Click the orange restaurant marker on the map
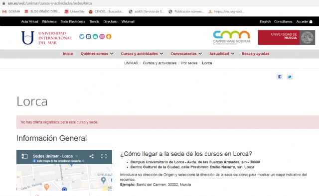Viewport: 319px width, 196px height. (x=46, y=187)
